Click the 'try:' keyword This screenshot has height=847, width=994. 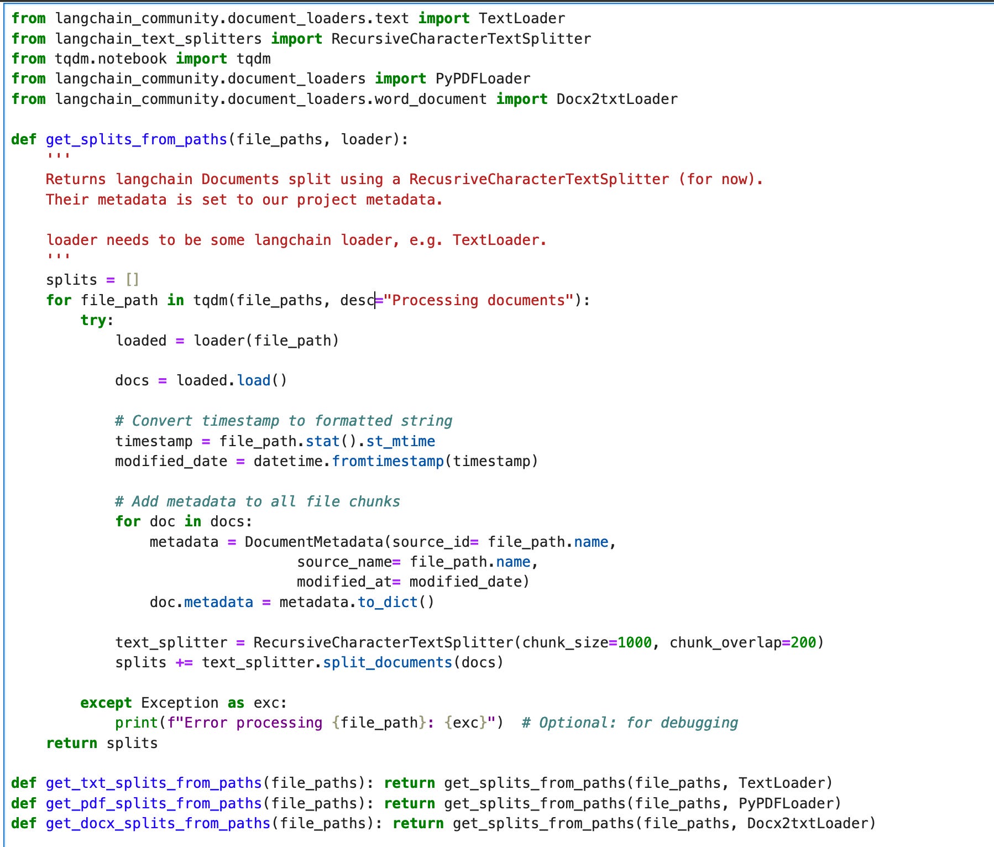[x=97, y=320]
